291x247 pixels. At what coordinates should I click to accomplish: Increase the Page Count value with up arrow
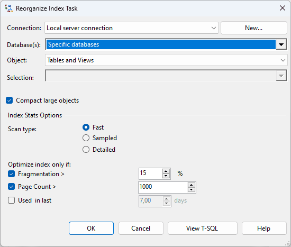point(192,185)
